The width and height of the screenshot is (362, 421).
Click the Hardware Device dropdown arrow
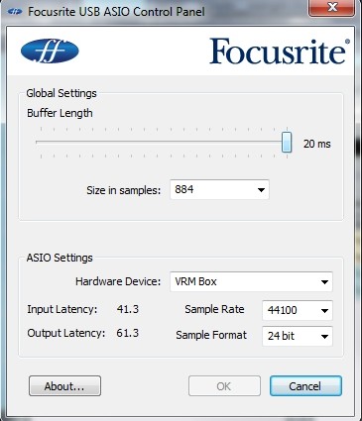point(324,282)
